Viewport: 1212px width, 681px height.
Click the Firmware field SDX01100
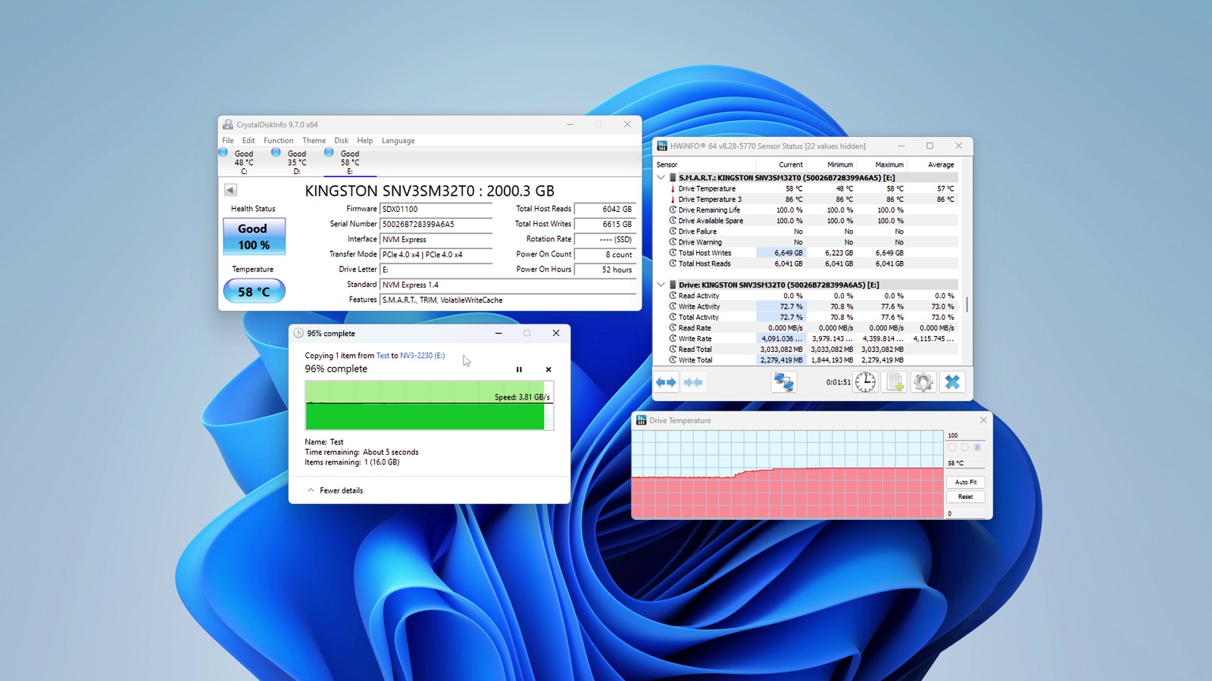[436, 210]
